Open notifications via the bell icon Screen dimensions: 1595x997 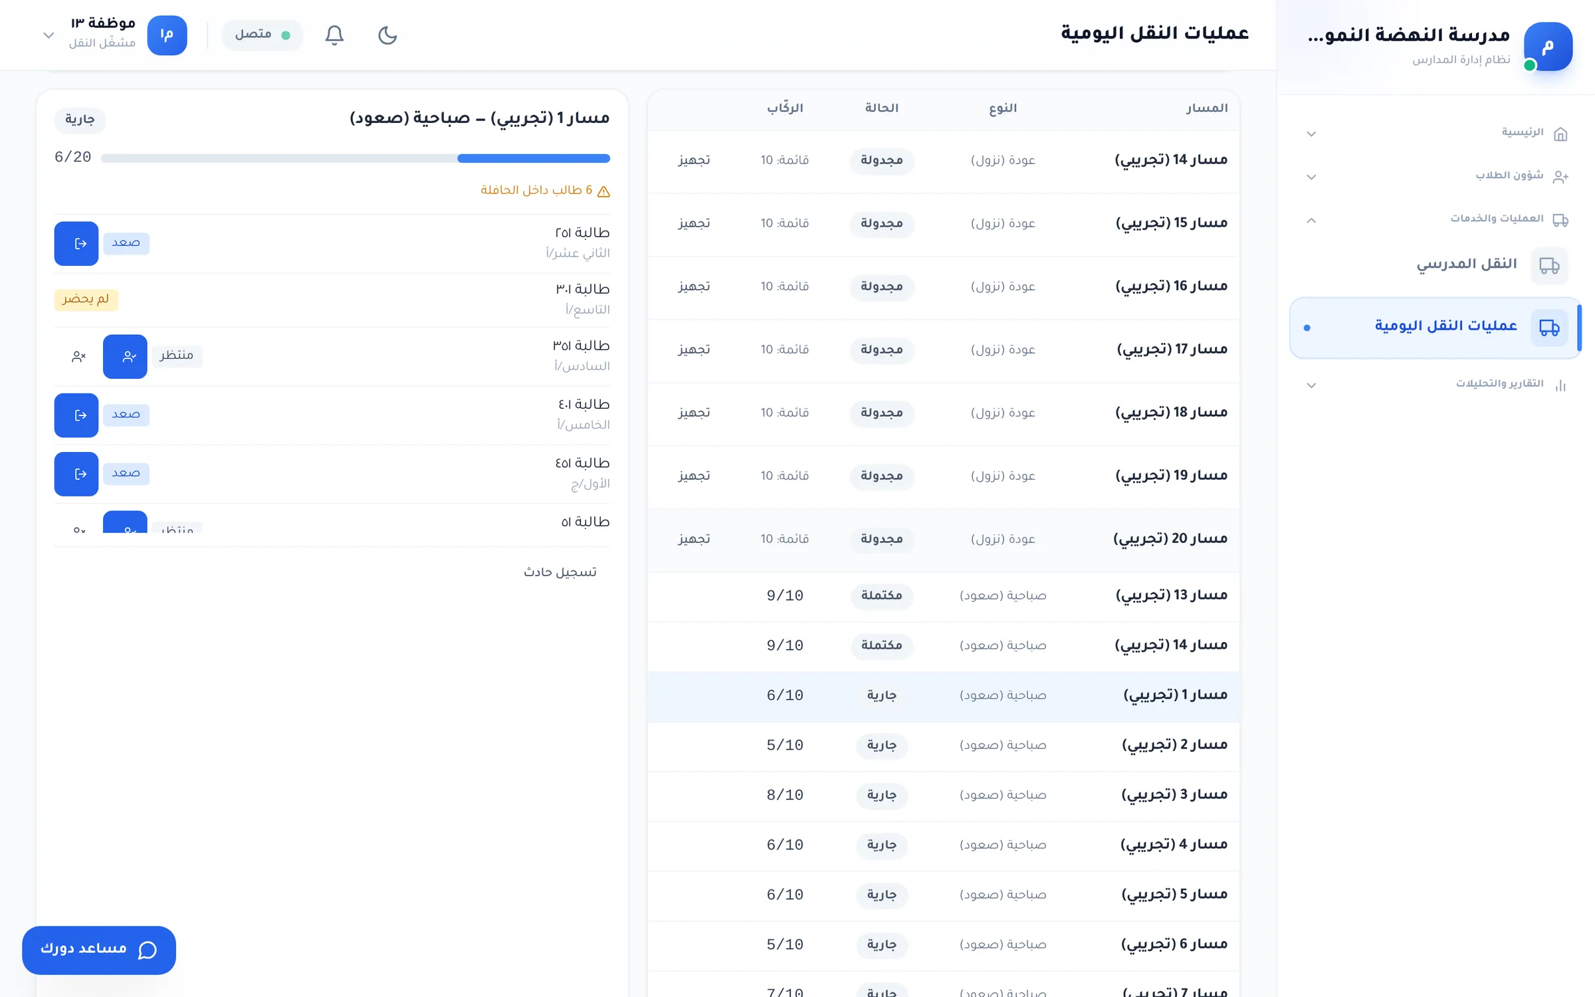point(334,35)
